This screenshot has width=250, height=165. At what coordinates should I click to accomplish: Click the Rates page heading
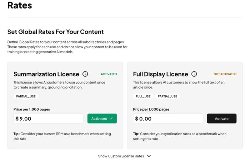(x=19, y=5)
